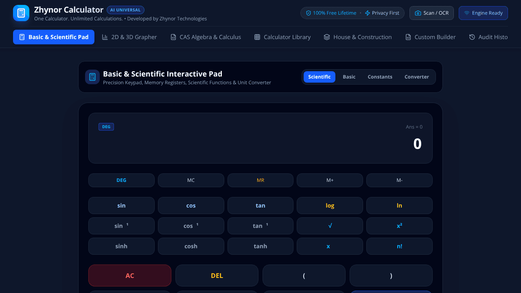Click the file code icon of CAS Algebra
This screenshot has height=293, width=521.
(173, 37)
